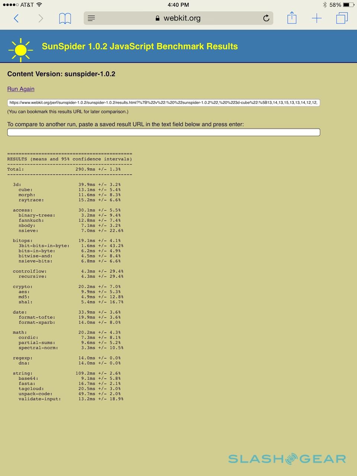Tap the 4:40 PM clock
The height and width of the screenshot is (476, 357).
pyautogui.click(x=178, y=5)
